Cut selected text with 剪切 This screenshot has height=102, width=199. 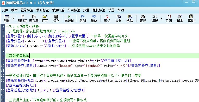click(x=107, y=19)
